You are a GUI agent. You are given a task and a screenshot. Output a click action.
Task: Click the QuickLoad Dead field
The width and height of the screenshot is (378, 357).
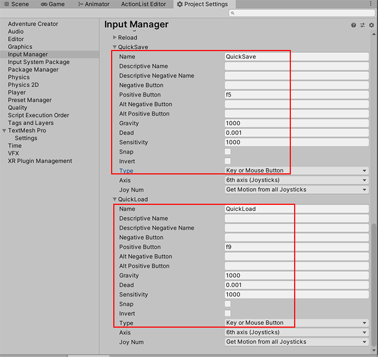click(x=296, y=285)
